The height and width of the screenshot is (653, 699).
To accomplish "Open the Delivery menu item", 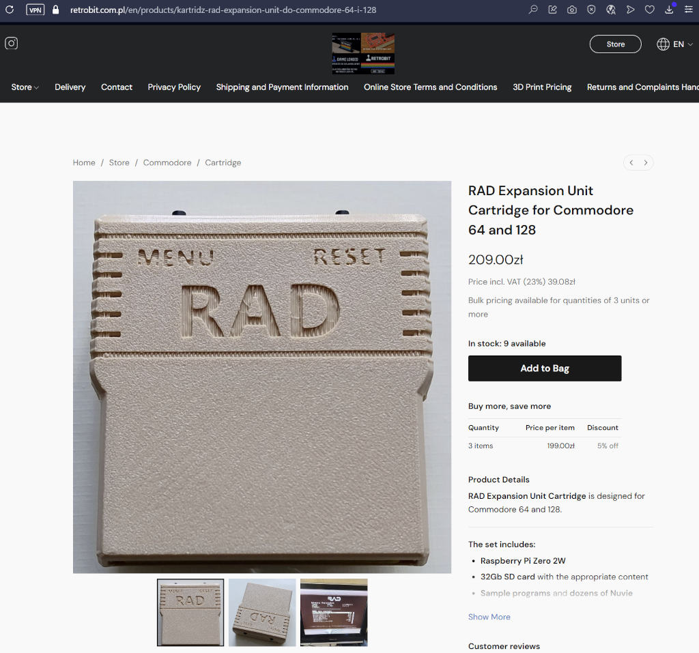I will (70, 87).
